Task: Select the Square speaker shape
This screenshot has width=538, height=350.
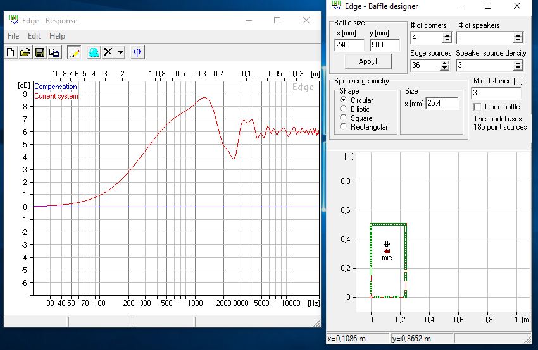Action: tap(343, 118)
